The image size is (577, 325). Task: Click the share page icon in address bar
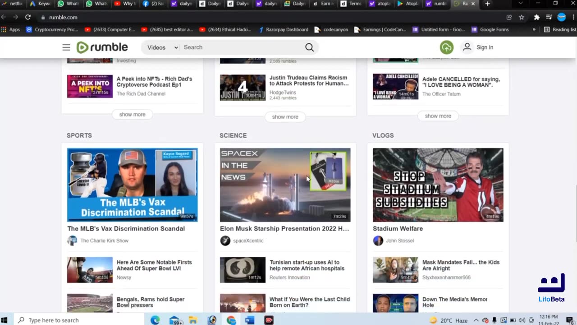click(x=509, y=17)
